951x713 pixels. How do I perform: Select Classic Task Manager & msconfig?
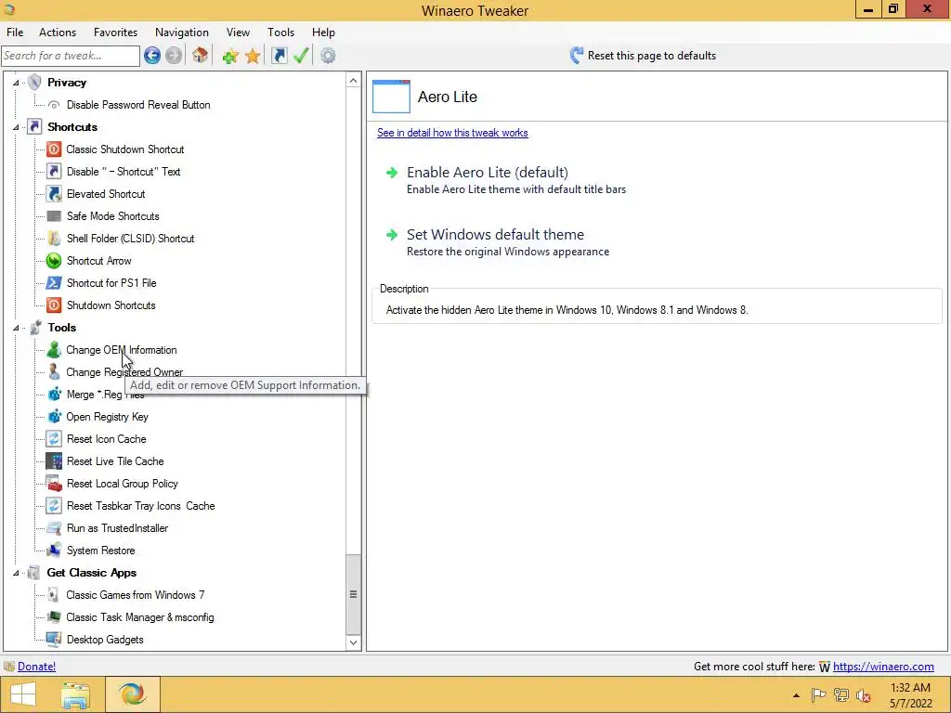140,617
